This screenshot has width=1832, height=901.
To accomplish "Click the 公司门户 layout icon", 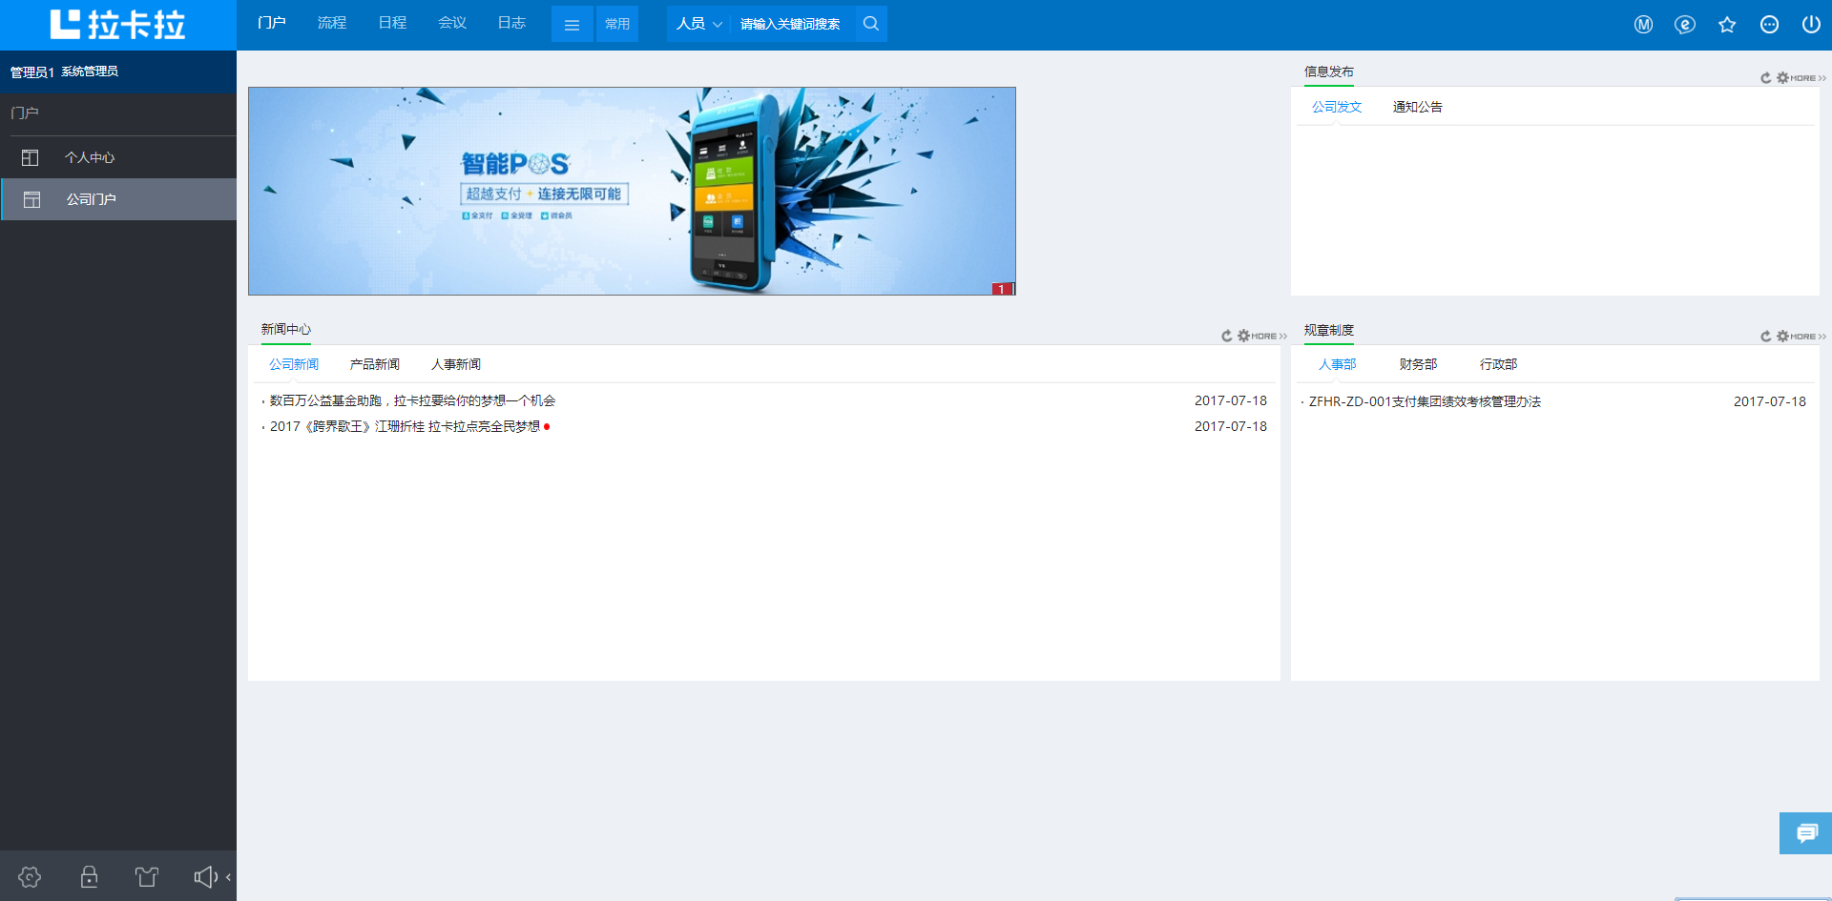I will point(31,199).
